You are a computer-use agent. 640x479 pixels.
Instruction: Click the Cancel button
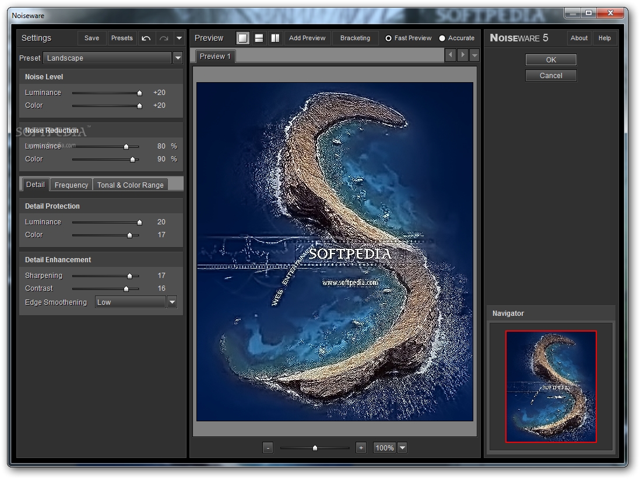tap(551, 76)
